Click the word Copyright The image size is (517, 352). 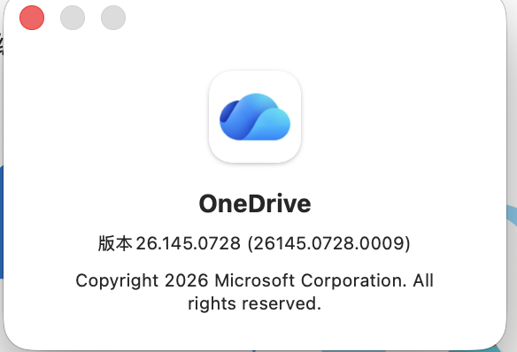pyautogui.click(x=117, y=281)
